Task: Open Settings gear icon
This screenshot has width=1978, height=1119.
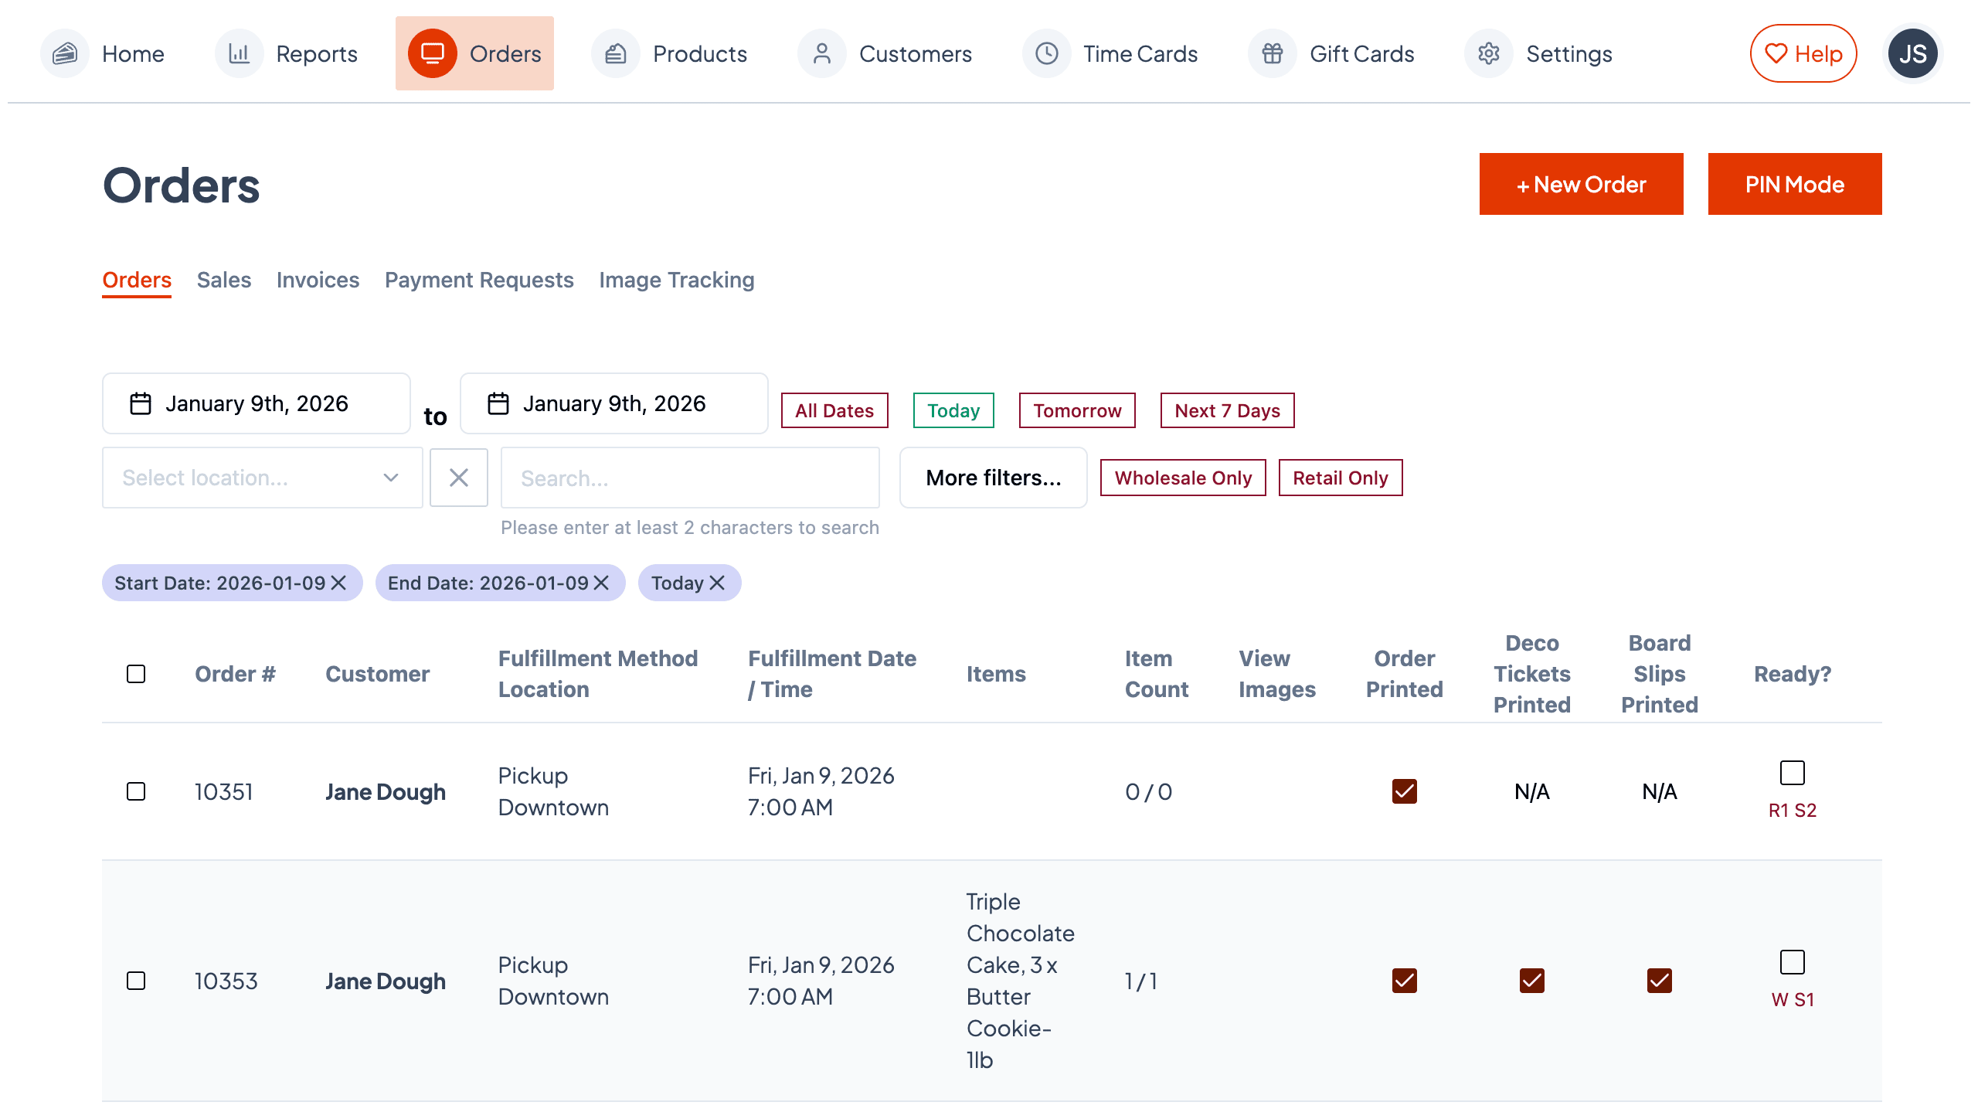Action: click(1488, 53)
